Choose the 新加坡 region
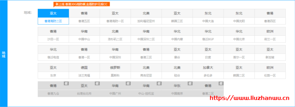Viewport: 295px width, 107px height. [x=270, y=53]
